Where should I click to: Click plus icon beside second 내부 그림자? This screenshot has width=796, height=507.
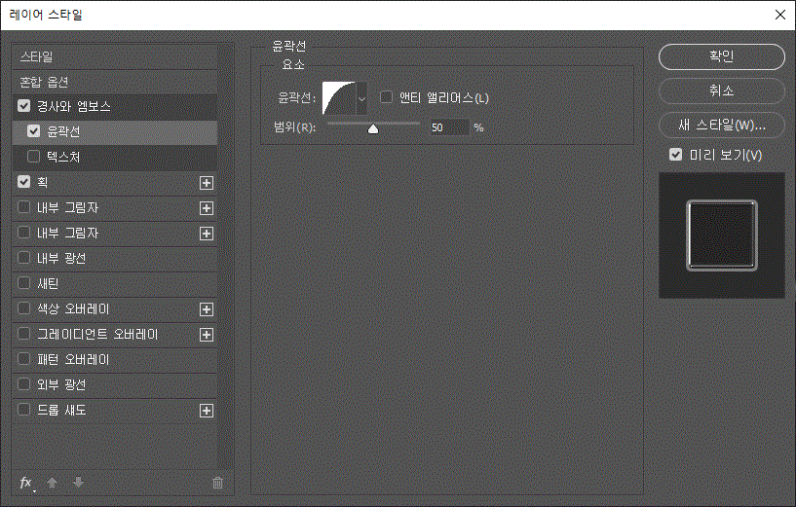(x=207, y=234)
